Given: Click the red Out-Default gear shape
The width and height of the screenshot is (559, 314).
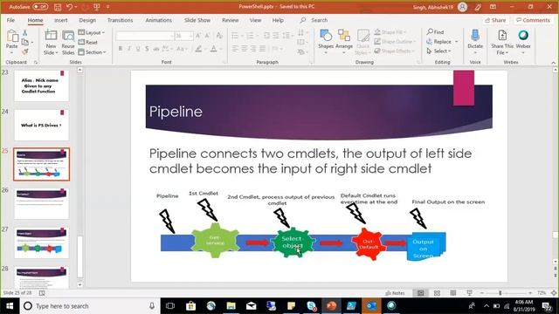Looking at the screenshot, I should pyautogui.click(x=368, y=244).
